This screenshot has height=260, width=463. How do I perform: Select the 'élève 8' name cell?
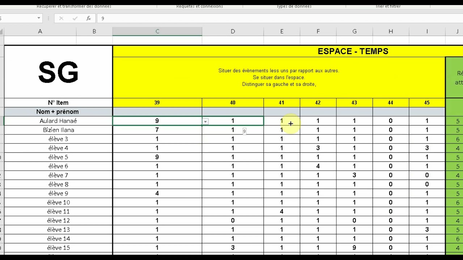point(58,184)
